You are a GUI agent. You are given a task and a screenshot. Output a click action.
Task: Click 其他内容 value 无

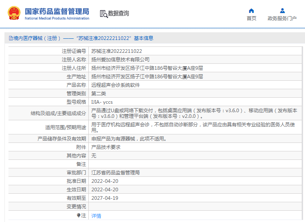[94, 156]
